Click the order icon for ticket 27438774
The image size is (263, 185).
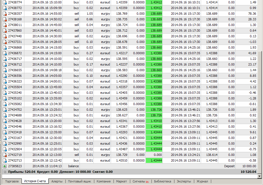pos(5,3)
